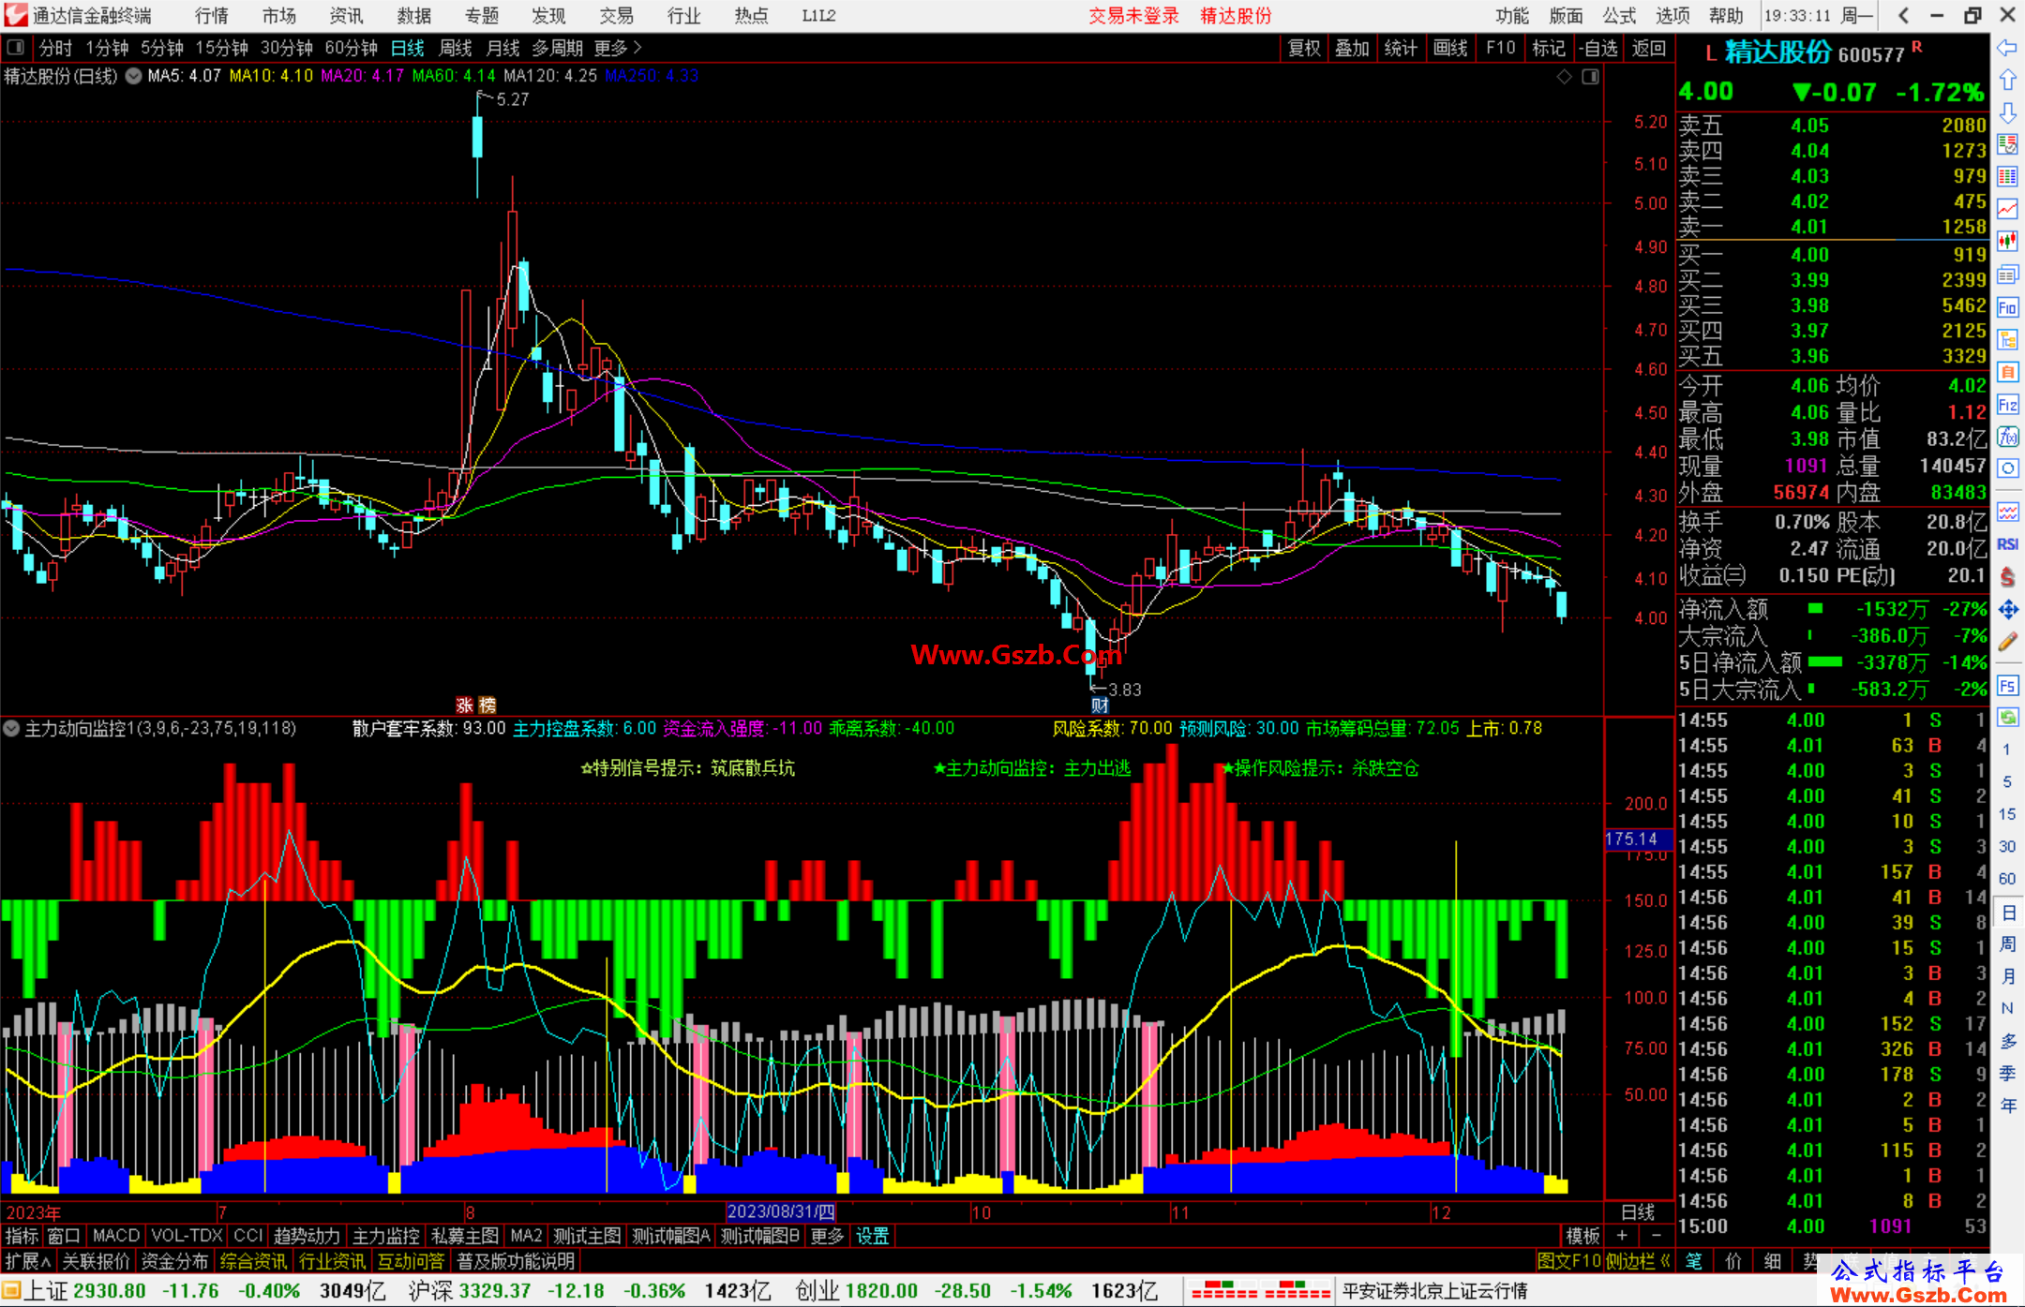Image resolution: width=2025 pixels, height=1307 pixels.
Task: Click the FS sidebar icon
Action: tap(2007, 686)
